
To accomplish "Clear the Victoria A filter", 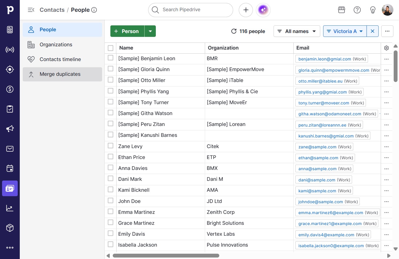I will pyautogui.click(x=372, y=31).
